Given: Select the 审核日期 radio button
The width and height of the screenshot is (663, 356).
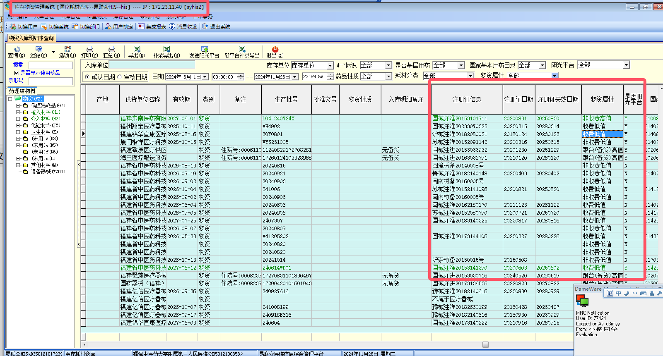Looking at the screenshot, I should [120, 77].
